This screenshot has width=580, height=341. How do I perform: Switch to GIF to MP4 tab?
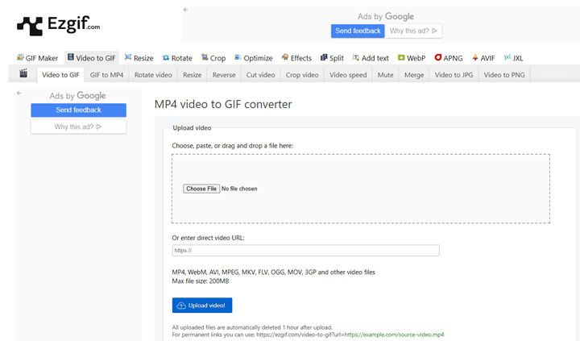tap(106, 75)
